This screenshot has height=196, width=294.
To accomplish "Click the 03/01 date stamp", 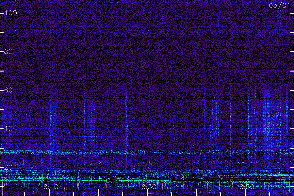I will (x=279, y=6).
